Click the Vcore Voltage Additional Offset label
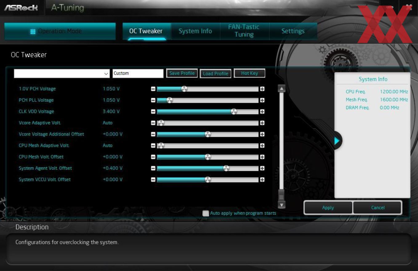The width and height of the screenshot is (418, 271). [x=51, y=134]
